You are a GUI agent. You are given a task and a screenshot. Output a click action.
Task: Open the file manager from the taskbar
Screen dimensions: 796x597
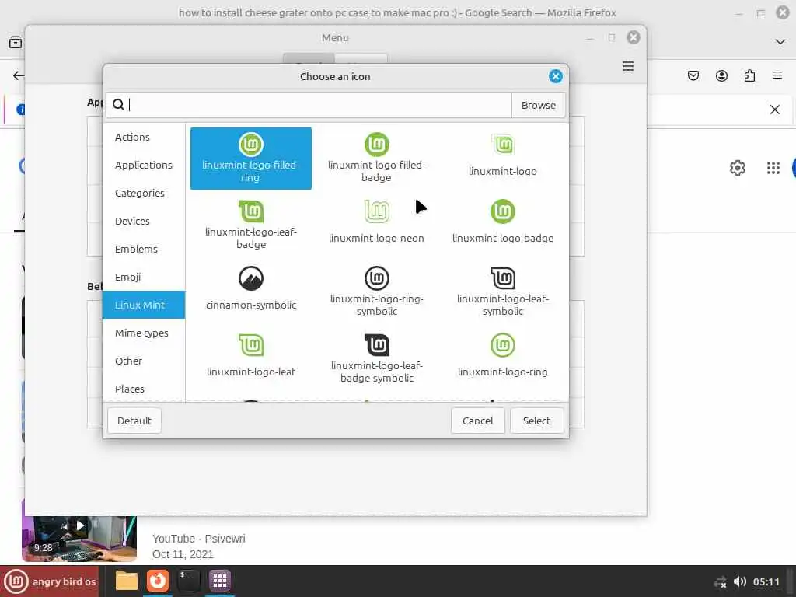tap(127, 581)
